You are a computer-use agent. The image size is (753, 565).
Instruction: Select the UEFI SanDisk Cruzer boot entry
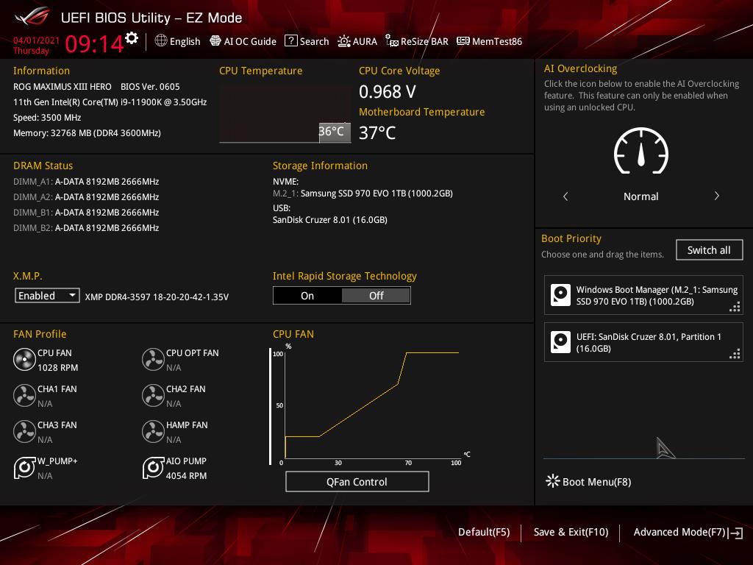pyautogui.click(x=643, y=343)
